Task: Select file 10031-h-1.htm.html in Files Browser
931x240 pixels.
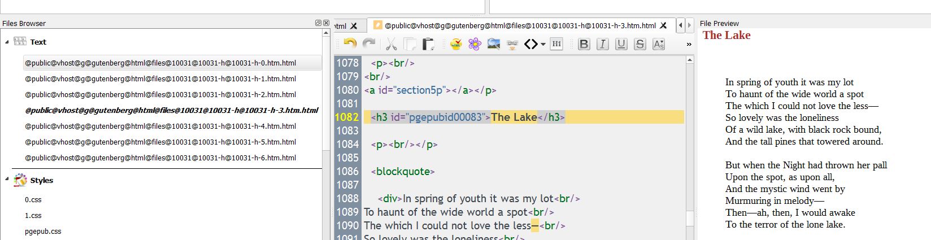Action: point(160,78)
